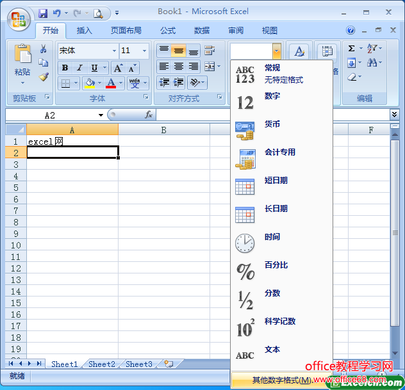The height and width of the screenshot is (390, 405).
Task: Activate the Format Painter brush
Action: pos(44,77)
